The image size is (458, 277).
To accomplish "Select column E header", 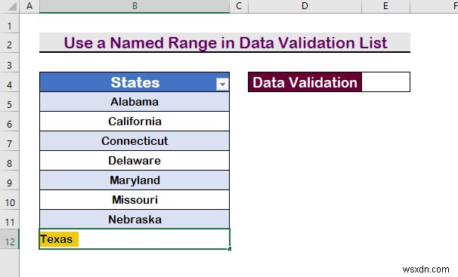I will coord(386,6).
